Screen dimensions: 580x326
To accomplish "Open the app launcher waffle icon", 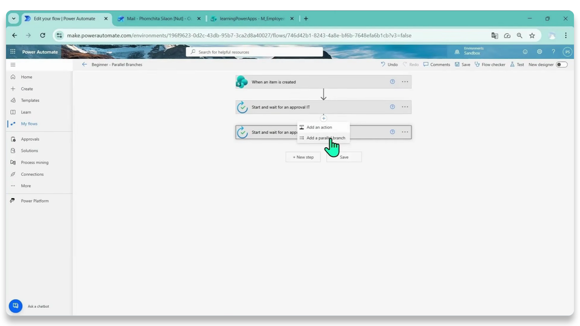I will 13,52.
